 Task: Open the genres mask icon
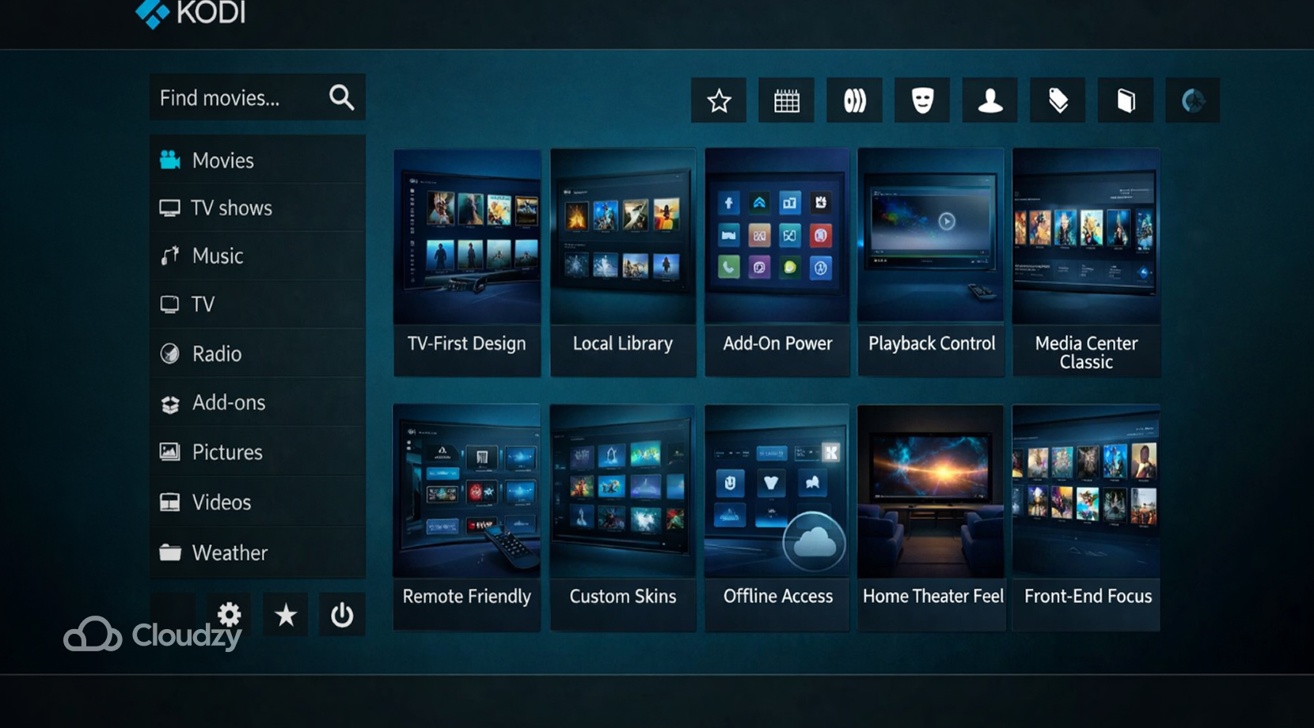[x=921, y=100]
